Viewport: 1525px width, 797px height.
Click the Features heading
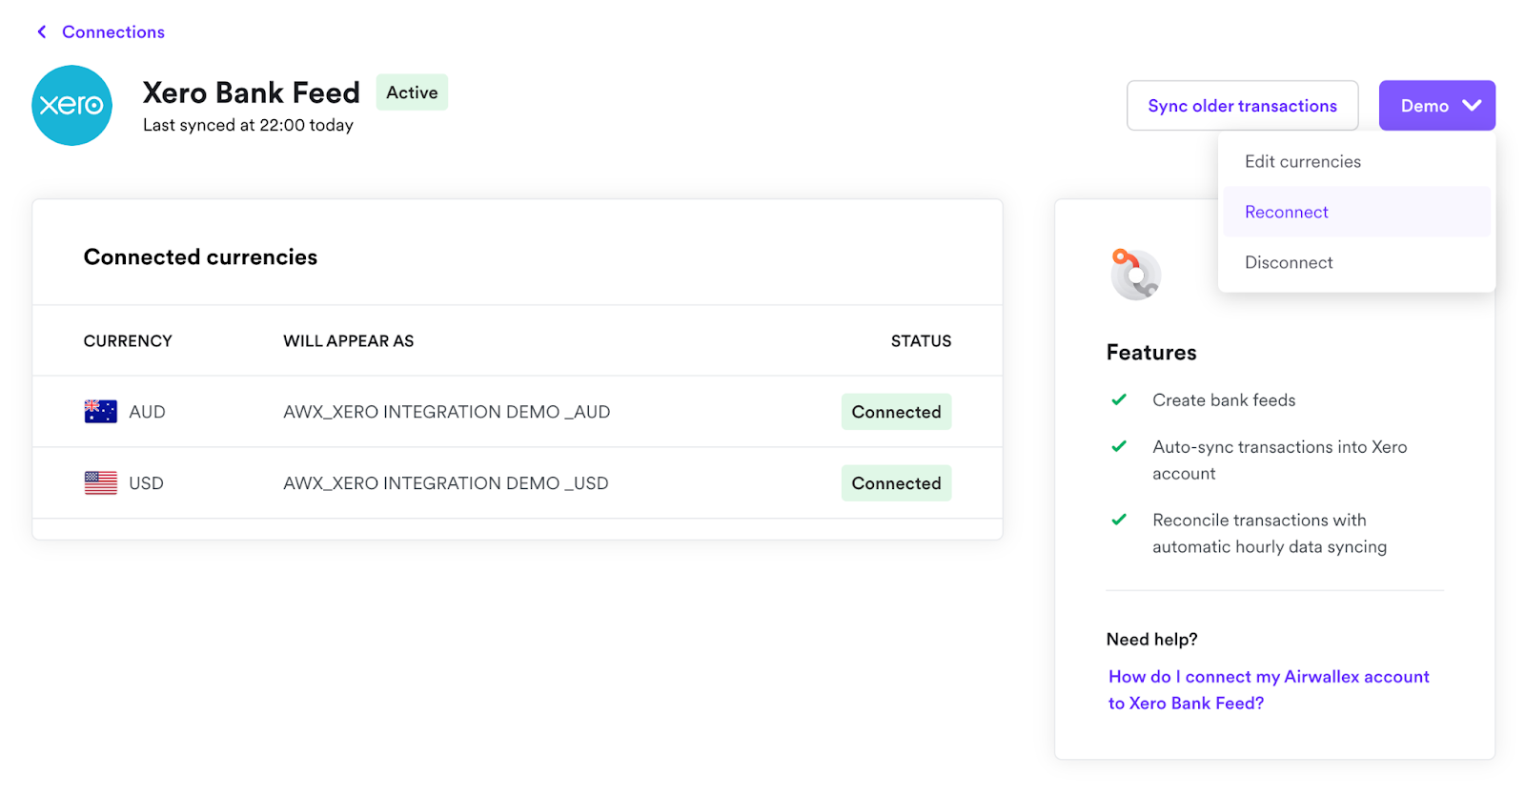tap(1151, 353)
